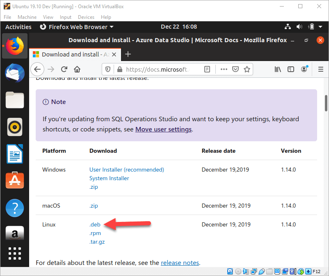
Task: Open the Firefox Library menu
Action: click(278, 69)
